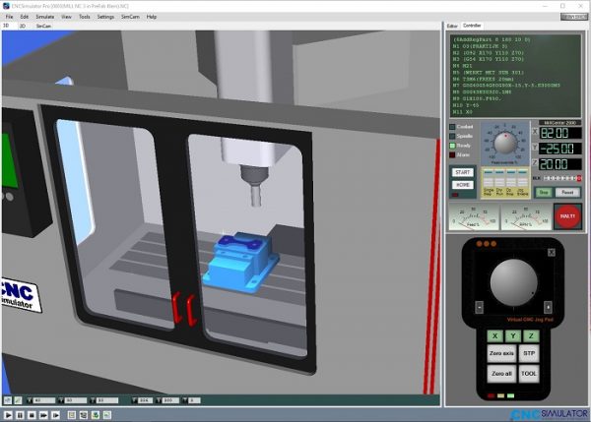Click the jog pad minus button

[x=479, y=307]
